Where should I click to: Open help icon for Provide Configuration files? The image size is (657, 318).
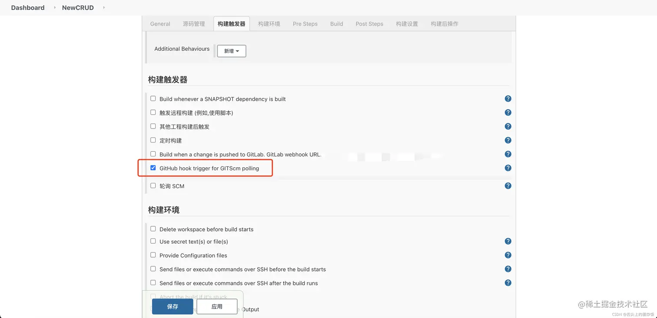tap(508, 255)
